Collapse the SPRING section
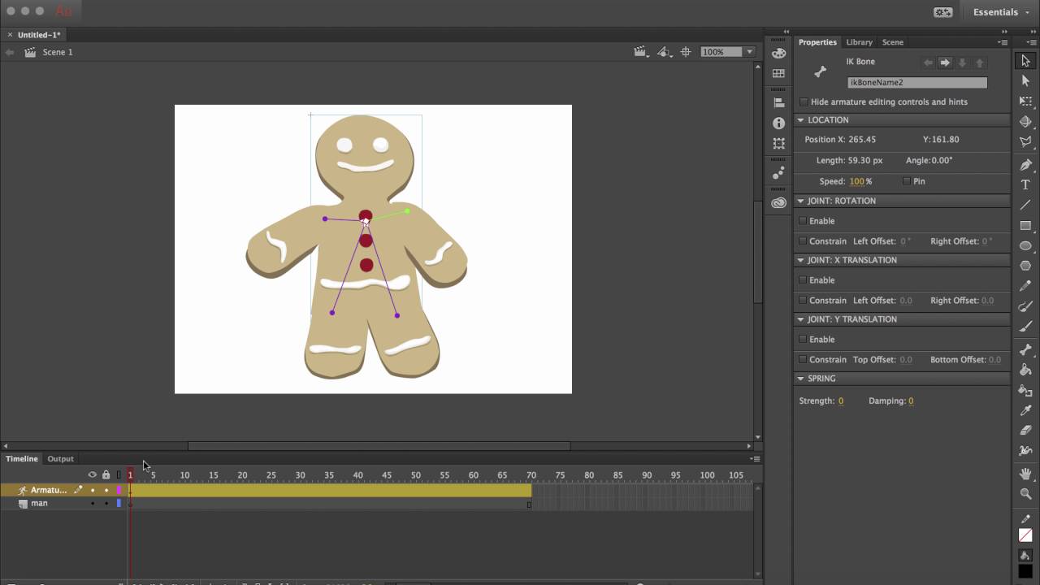1040x585 pixels. pos(800,379)
